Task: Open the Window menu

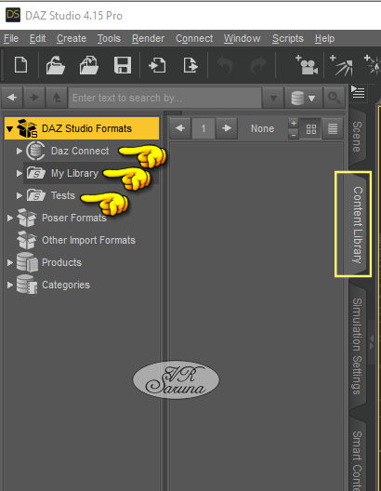Action: (242, 38)
